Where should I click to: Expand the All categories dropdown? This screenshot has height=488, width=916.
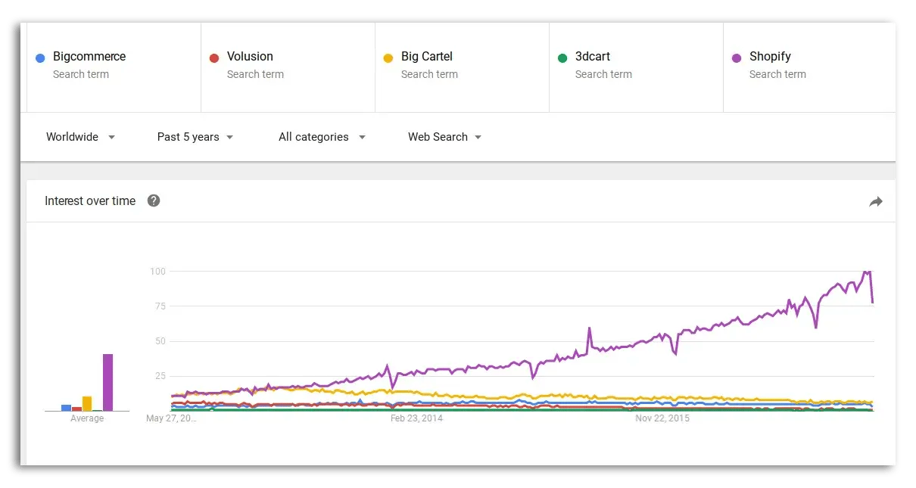coord(321,137)
